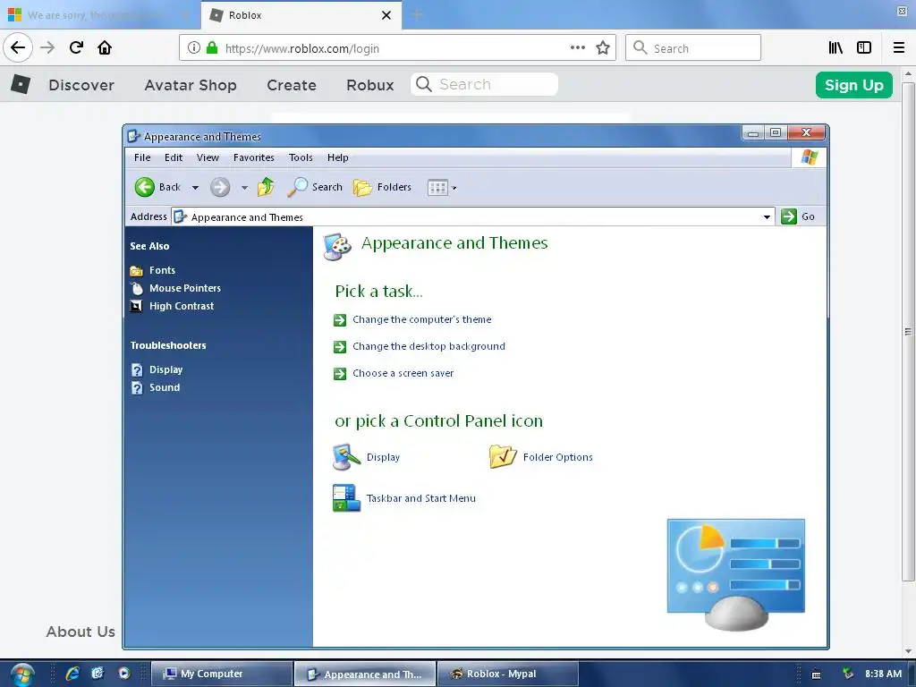Open the browser hamburger menu

coord(899,48)
